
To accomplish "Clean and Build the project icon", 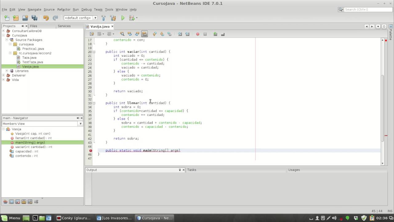I will [113, 18].
